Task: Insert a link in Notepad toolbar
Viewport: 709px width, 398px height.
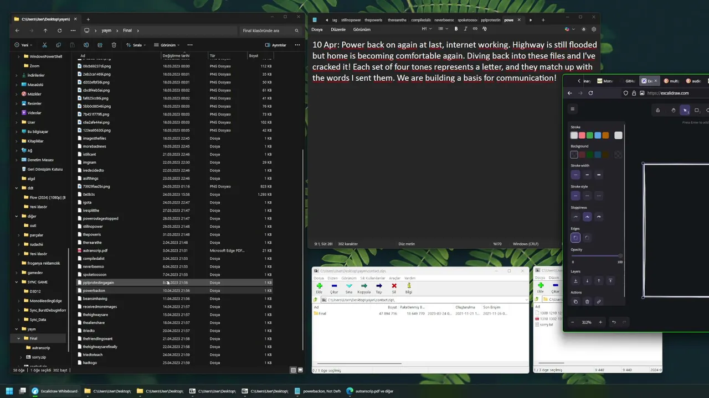Action: coord(475,29)
